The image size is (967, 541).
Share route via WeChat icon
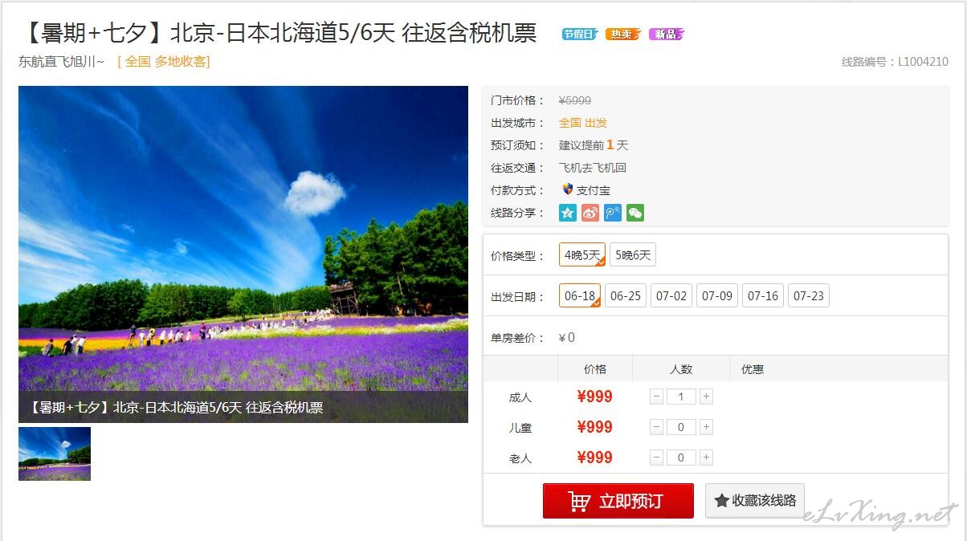coord(635,213)
